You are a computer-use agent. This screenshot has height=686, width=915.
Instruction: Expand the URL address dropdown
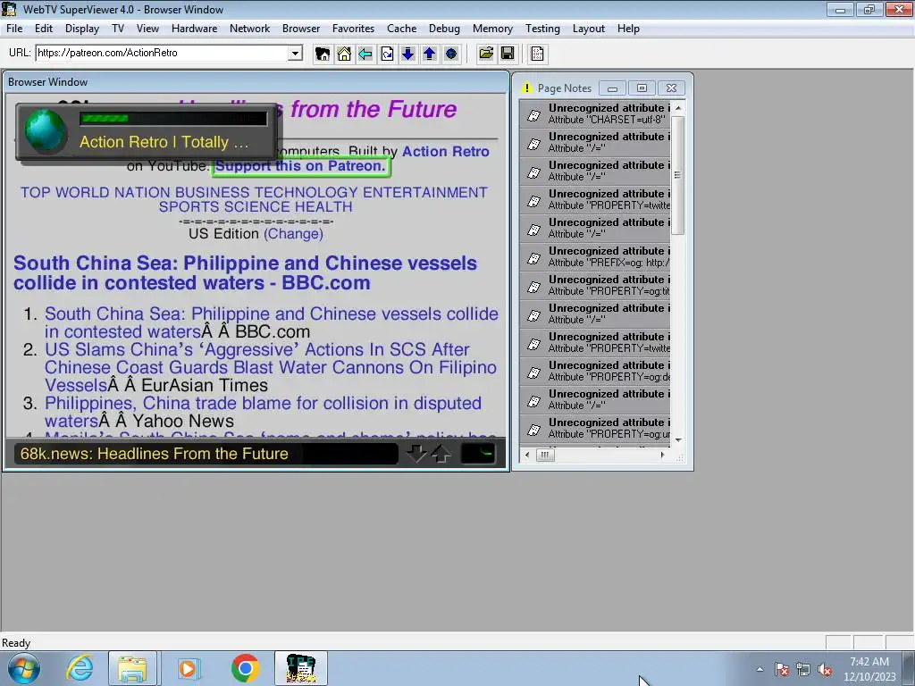click(295, 53)
